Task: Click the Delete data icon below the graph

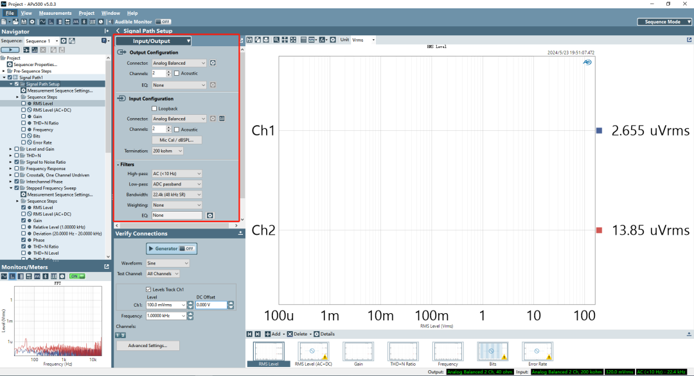Action: [x=290, y=334]
